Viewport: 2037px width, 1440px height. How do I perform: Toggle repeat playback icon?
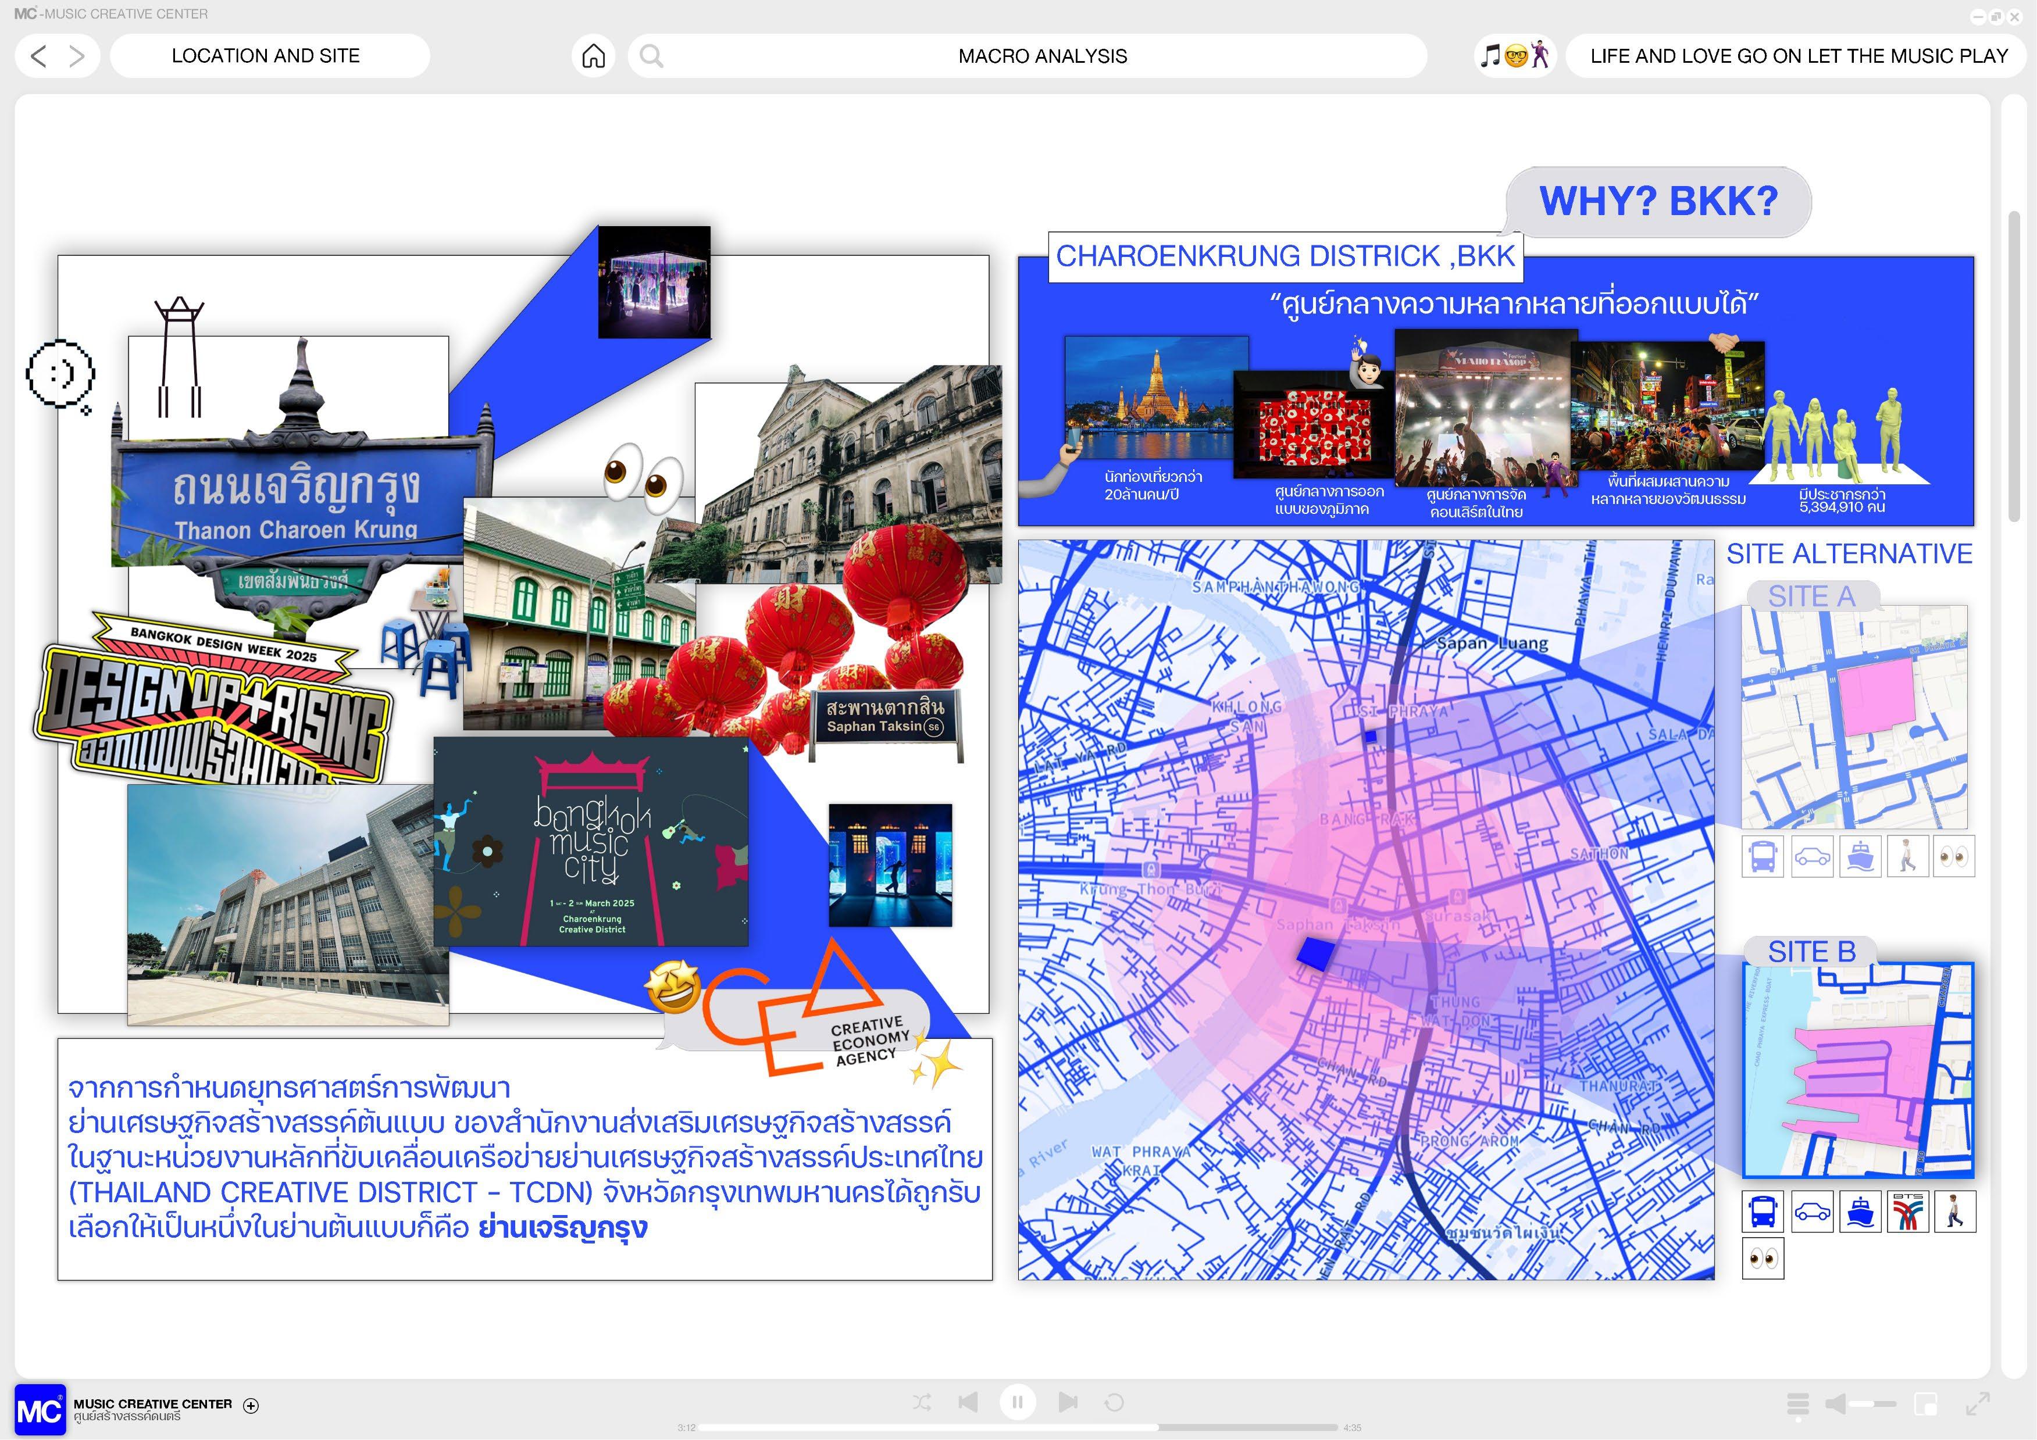[x=1114, y=1402]
